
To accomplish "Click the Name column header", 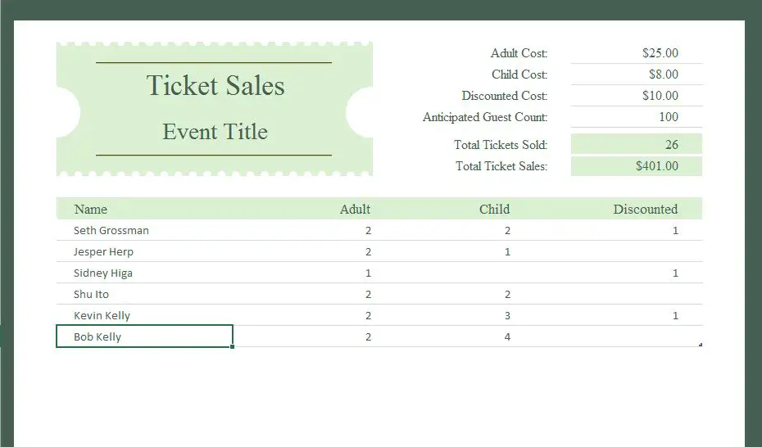I will tap(90, 210).
